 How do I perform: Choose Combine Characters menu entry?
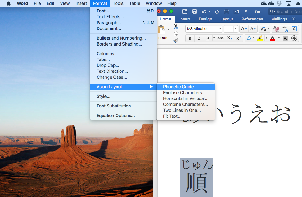pos(186,104)
